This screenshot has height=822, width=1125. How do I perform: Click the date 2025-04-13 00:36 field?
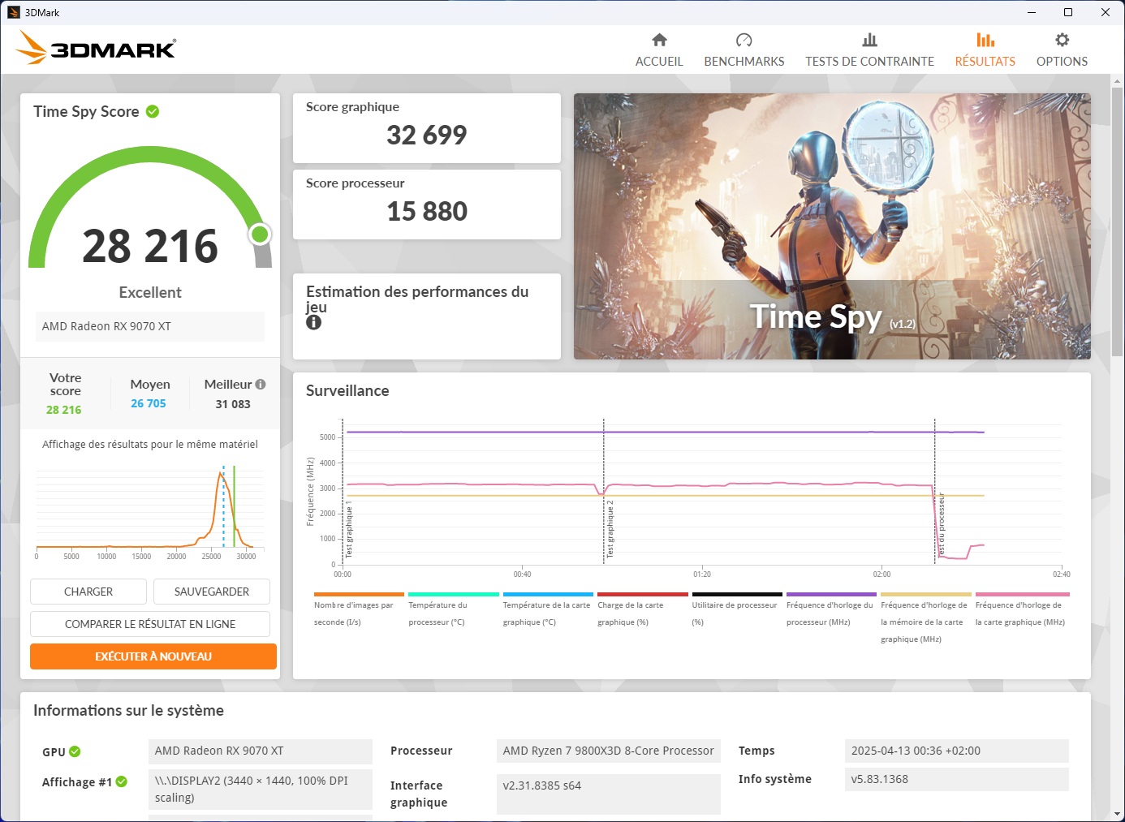957,751
